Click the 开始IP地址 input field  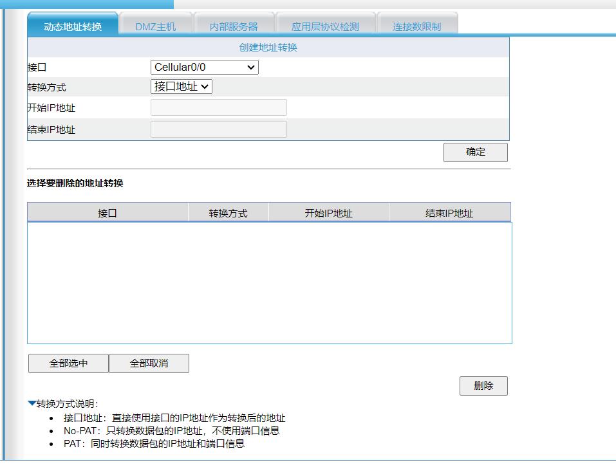[219, 107]
